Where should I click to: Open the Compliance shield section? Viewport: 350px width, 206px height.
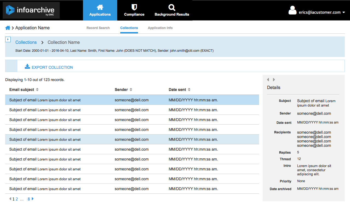(134, 10)
